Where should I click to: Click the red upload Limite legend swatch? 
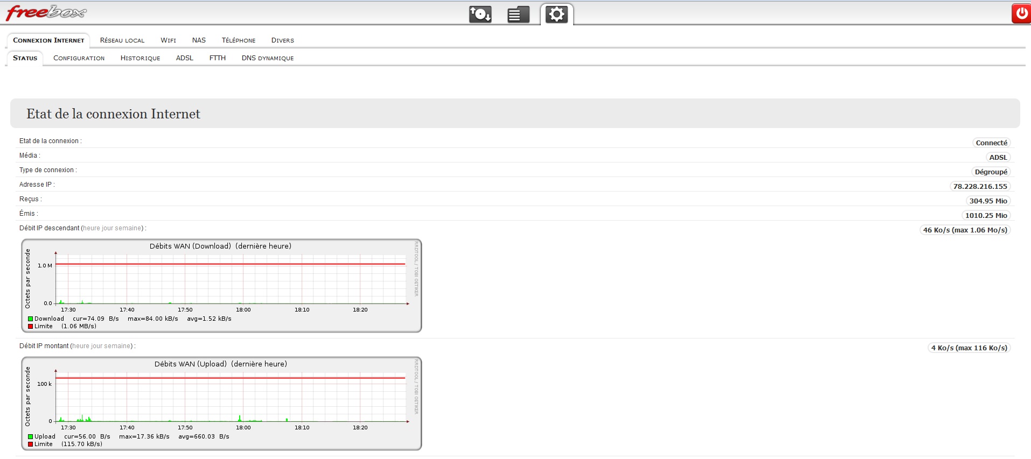click(31, 444)
